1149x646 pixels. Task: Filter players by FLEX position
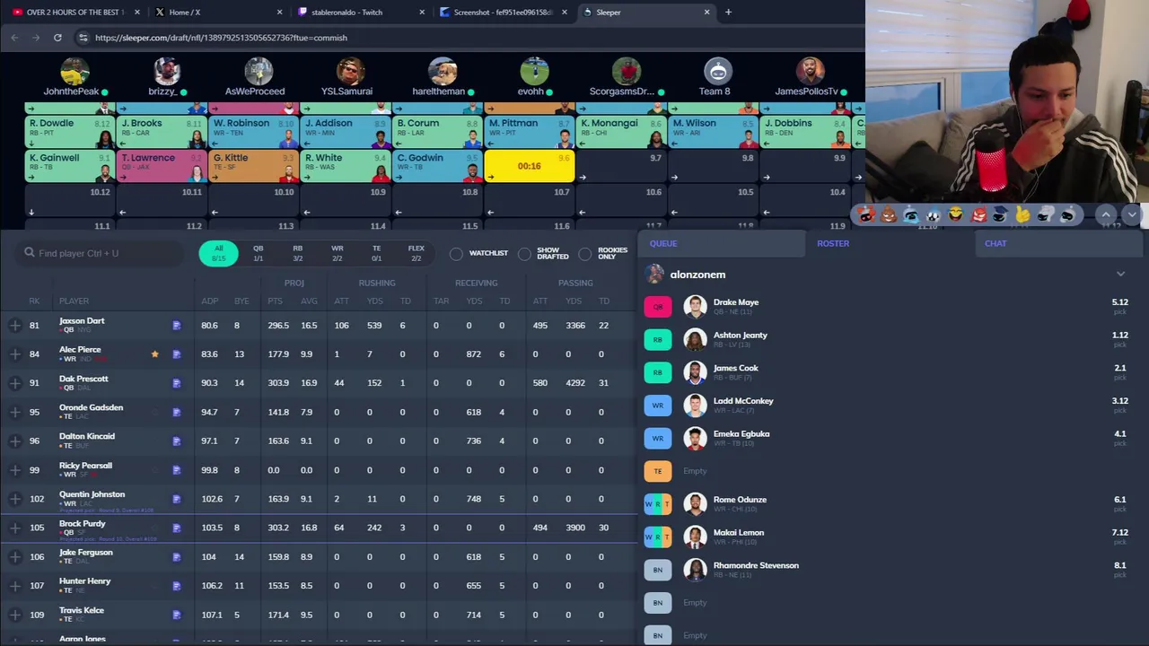(x=416, y=253)
